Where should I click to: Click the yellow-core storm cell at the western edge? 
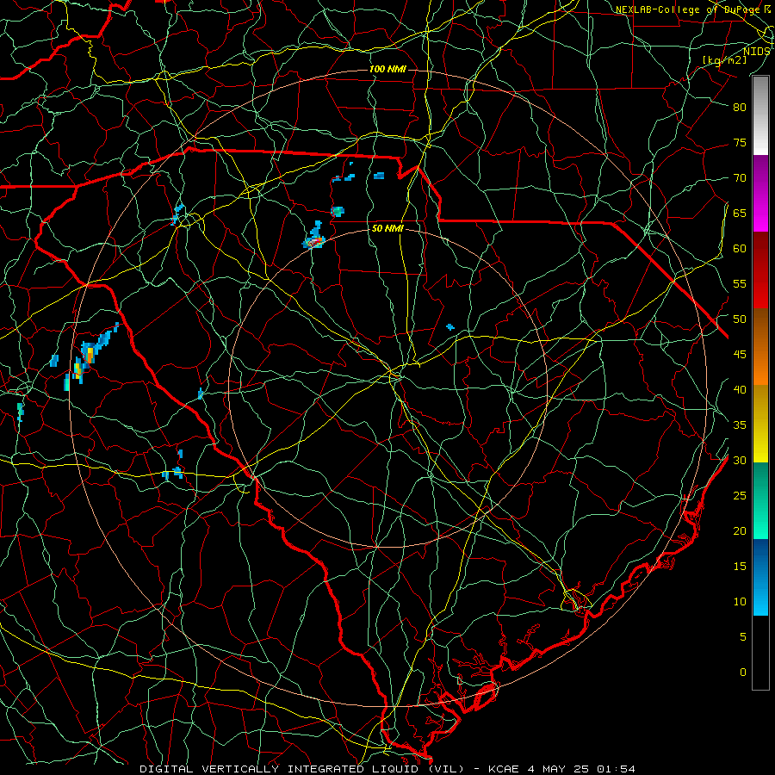click(x=90, y=355)
